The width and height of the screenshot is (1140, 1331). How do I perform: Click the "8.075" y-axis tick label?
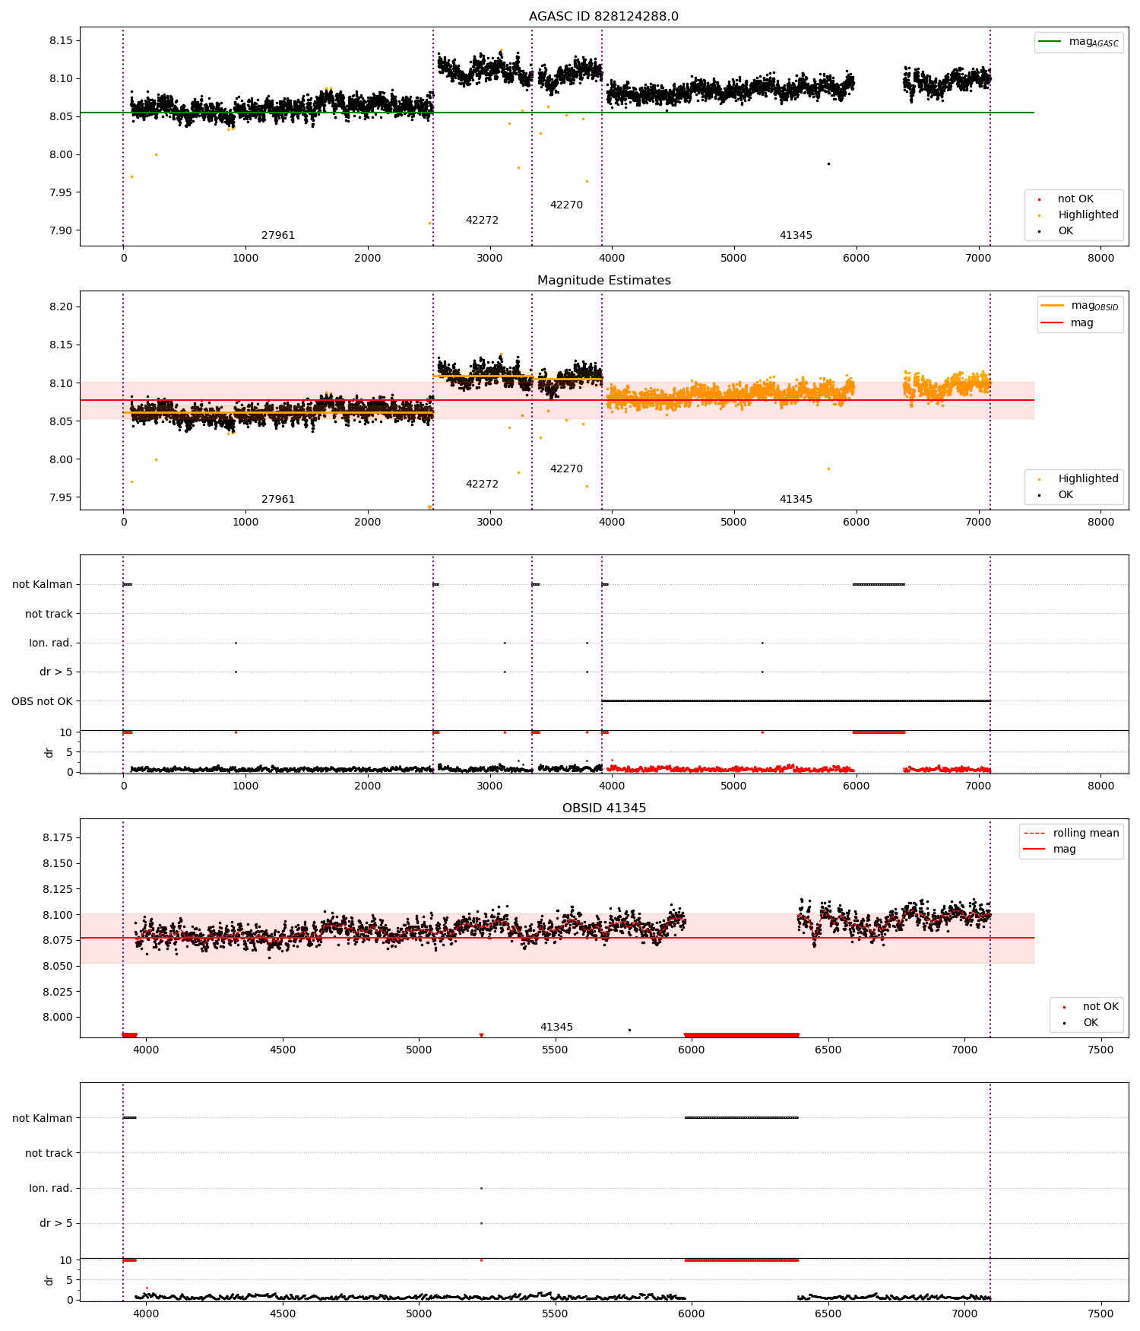point(58,941)
